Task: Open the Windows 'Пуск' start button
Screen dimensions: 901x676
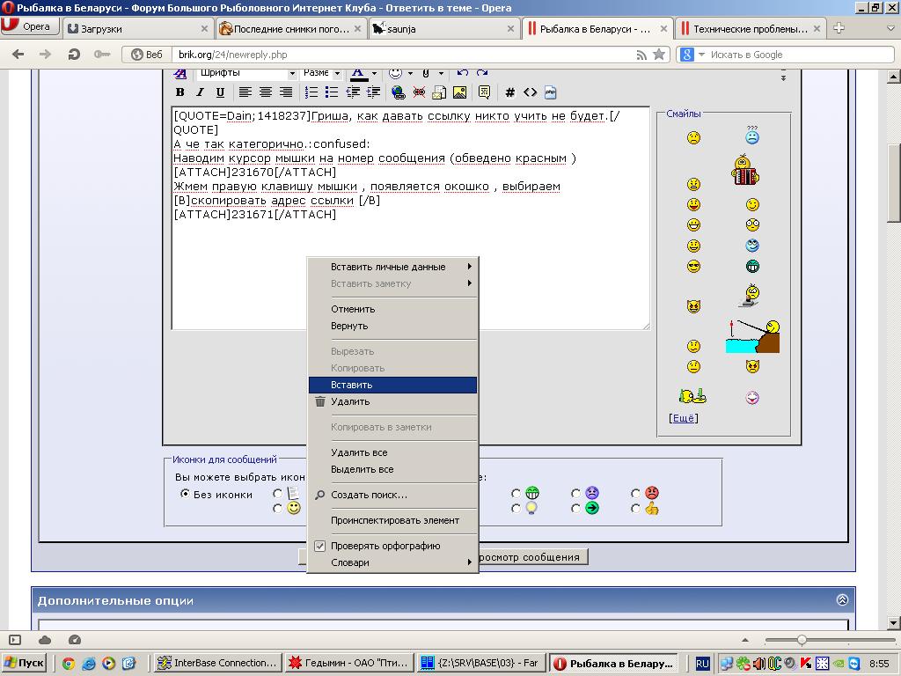Action: click(x=25, y=663)
